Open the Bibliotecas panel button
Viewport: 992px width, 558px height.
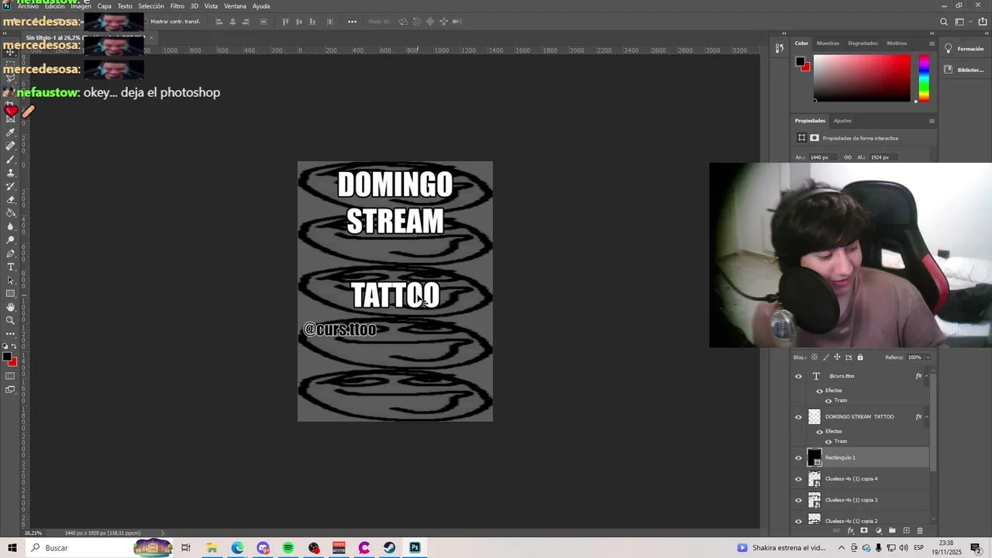coord(963,70)
